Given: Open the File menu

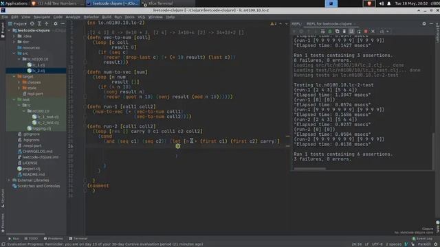Looking at the screenshot, I should click(5, 16).
